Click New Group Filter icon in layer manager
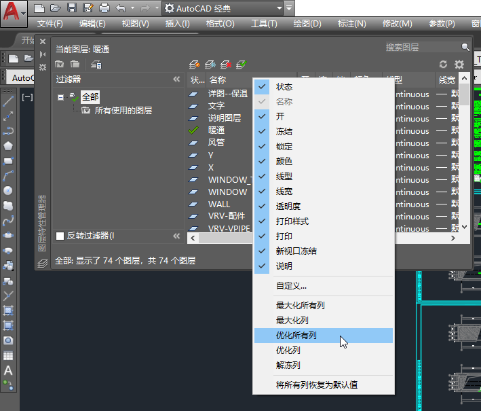This screenshot has height=411, width=481. tap(75, 65)
